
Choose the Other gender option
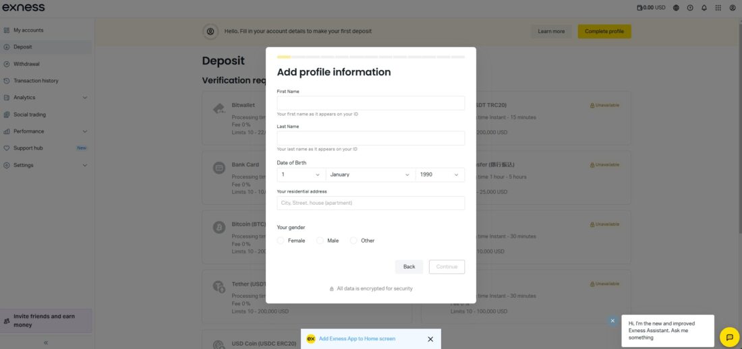(353, 241)
